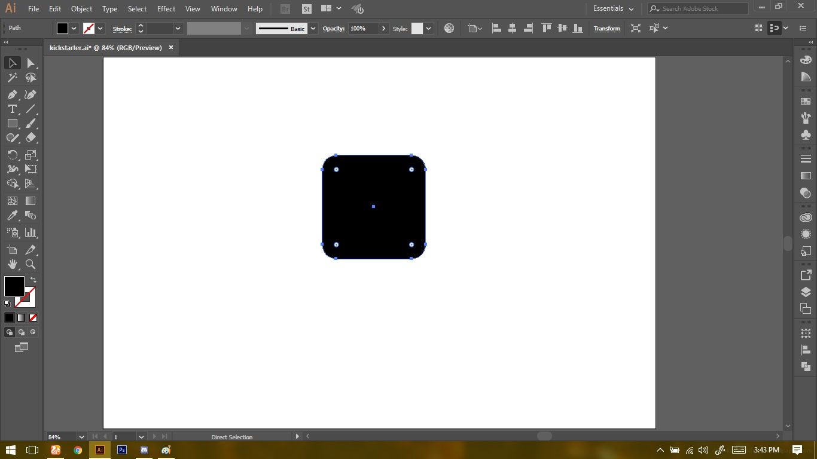
Task: Open the Essentials workspace dropdown
Action: (x=613, y=9)
